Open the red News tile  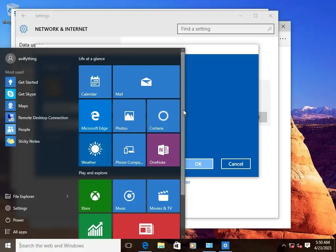click(x=146, y=226)
